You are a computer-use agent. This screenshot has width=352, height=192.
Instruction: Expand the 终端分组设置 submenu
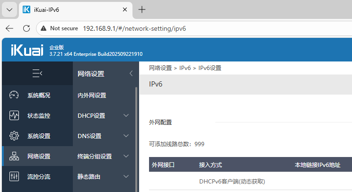click(126, 157)
